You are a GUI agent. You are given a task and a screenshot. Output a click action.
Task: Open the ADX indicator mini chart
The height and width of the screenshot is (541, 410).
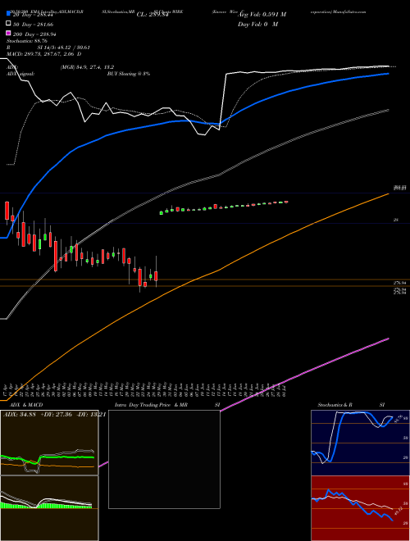point(49,443)
